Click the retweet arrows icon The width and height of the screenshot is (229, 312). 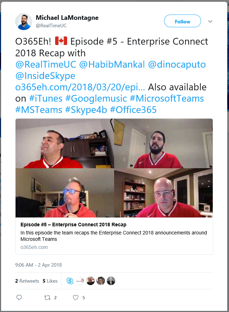[x=47, y=298]
